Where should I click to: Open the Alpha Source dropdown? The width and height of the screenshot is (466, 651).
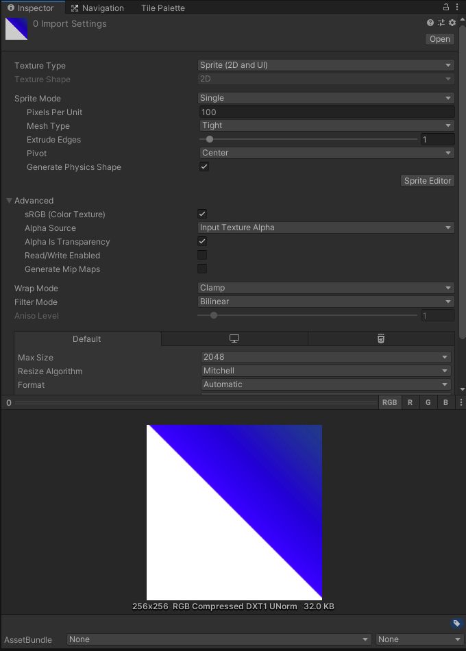[x=326, y=228]
